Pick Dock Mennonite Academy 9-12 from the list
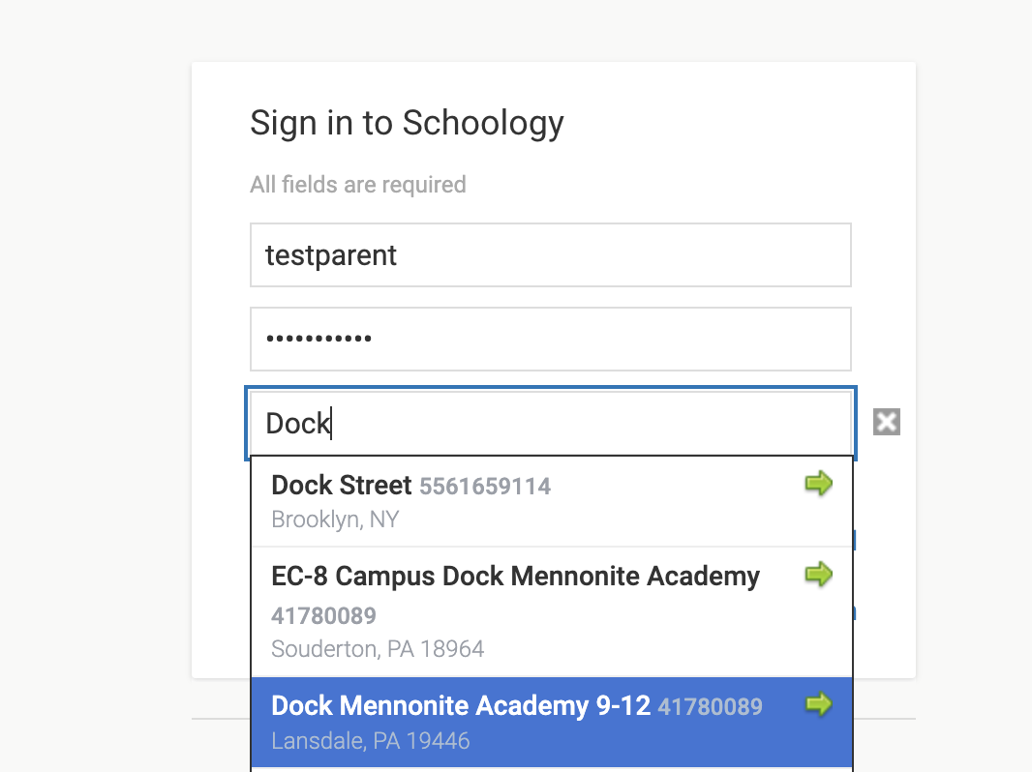Viewport: 1032px width, 772px height. [460, 706]
